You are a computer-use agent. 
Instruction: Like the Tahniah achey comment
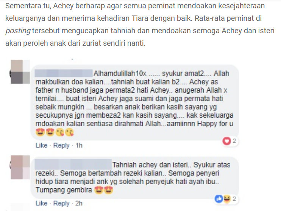point(41,203)
